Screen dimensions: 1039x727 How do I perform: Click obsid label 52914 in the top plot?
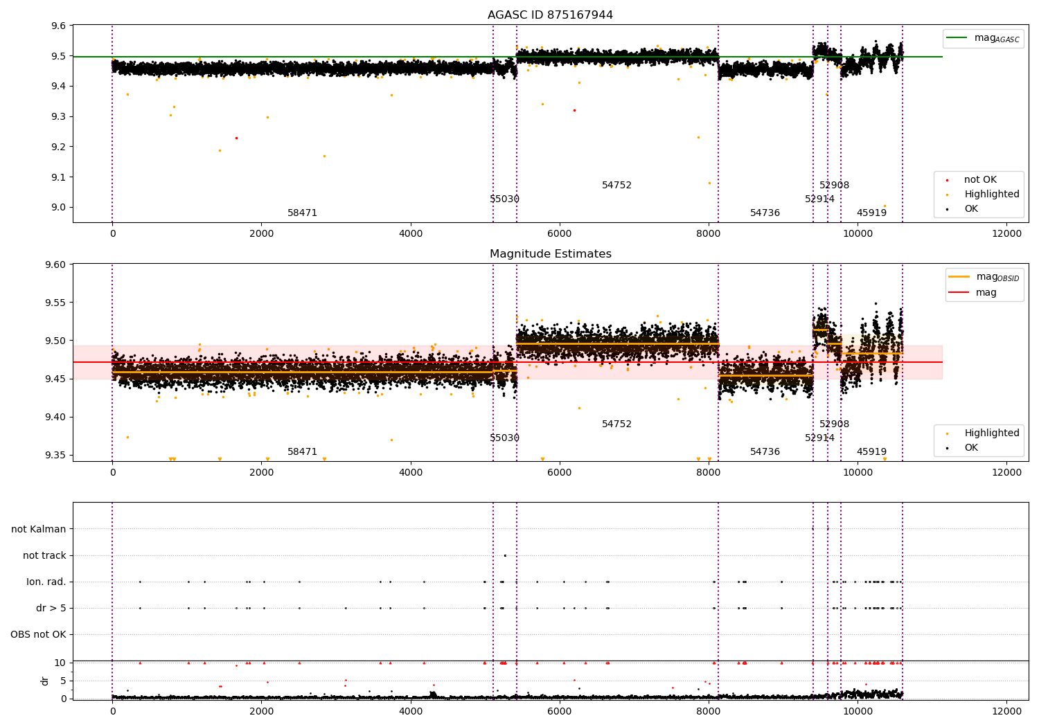(x=819, y=199)
